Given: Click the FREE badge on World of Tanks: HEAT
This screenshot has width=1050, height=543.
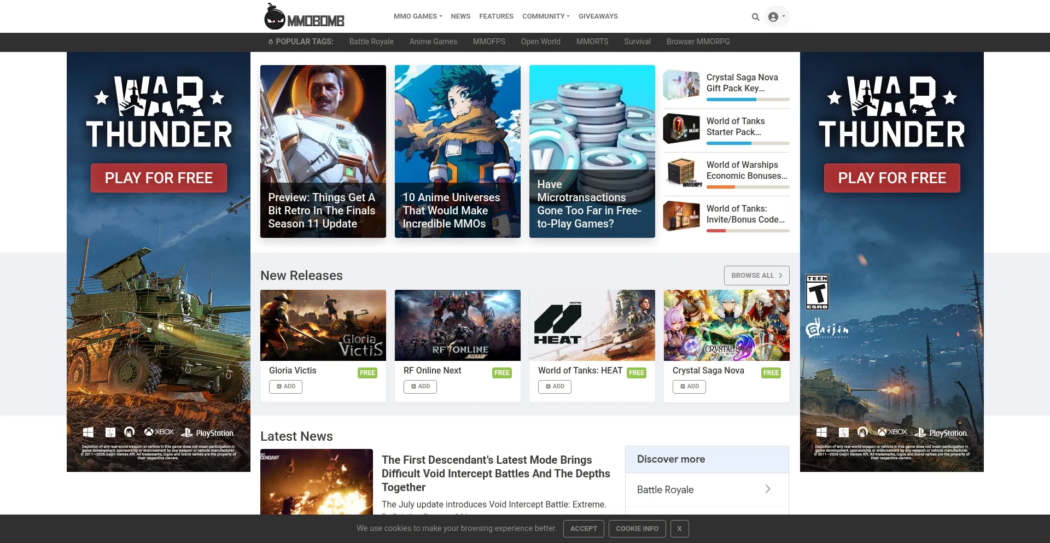Looking at the screenshot, I should 637,373.
